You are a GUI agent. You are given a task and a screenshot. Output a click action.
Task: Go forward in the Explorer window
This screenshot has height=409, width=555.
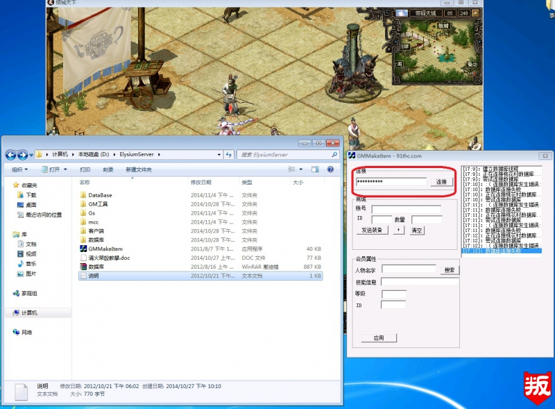click(23, 155)
